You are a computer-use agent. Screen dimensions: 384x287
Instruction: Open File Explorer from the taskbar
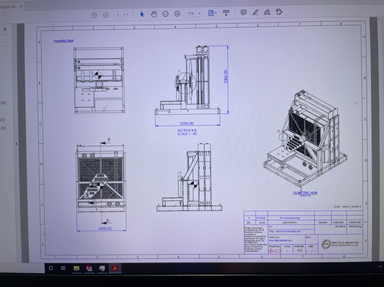(76, 268)
